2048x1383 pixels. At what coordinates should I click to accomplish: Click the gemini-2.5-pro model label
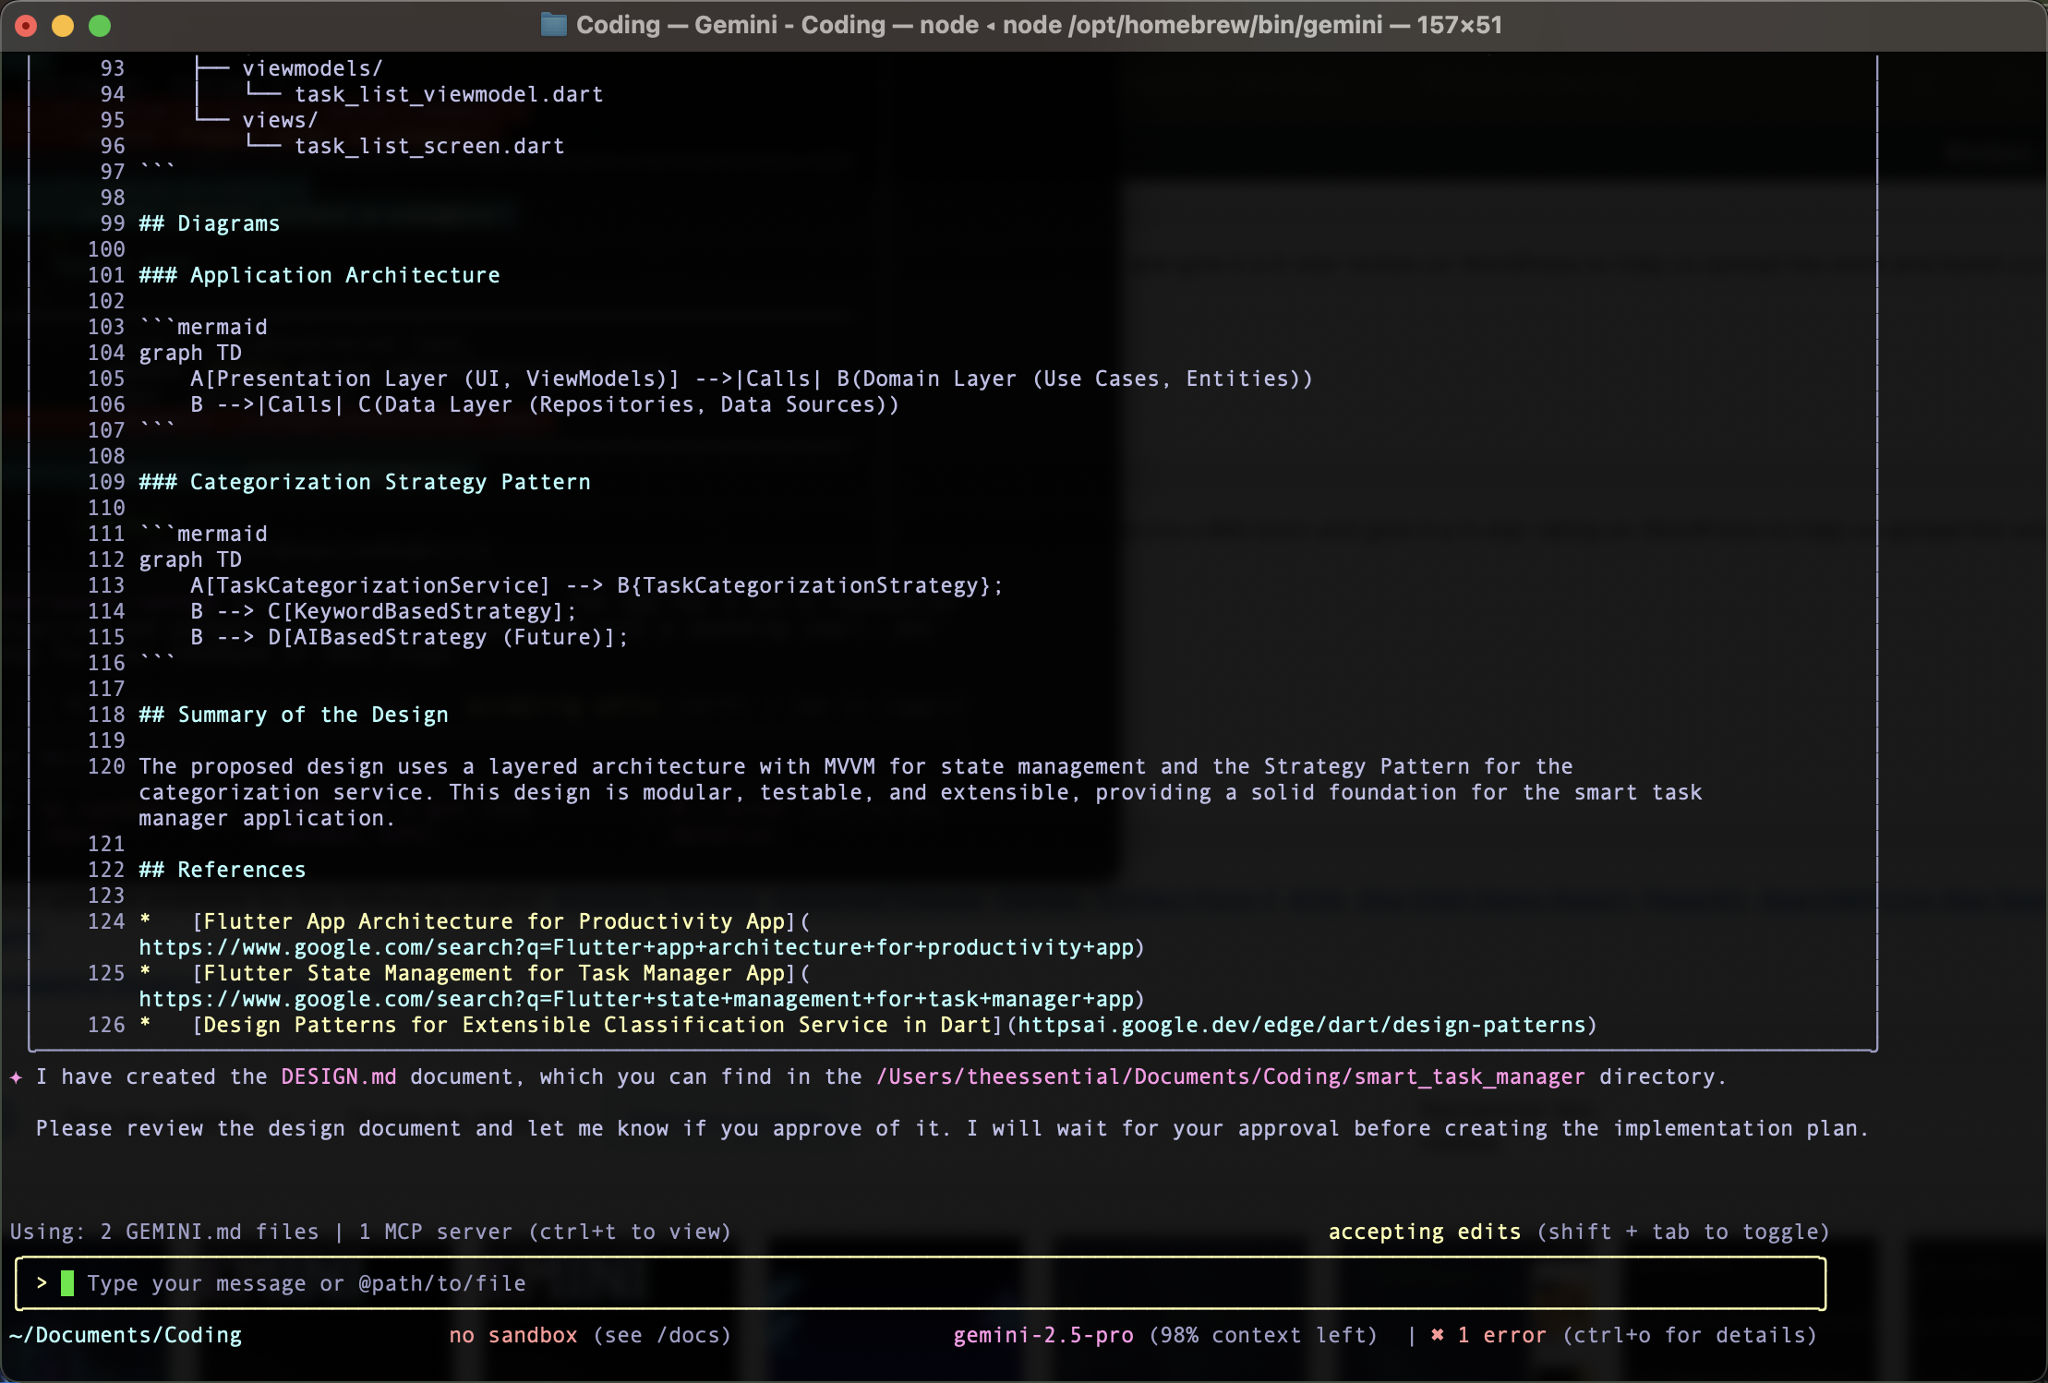pyautogui.click(x=1043, y=1335)
